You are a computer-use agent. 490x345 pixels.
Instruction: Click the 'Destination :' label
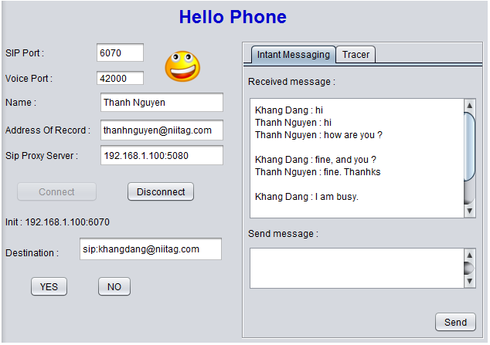click(32, 252)
